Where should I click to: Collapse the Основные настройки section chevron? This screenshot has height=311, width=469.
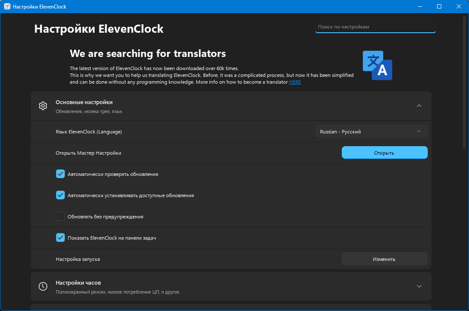click(419, 106)
